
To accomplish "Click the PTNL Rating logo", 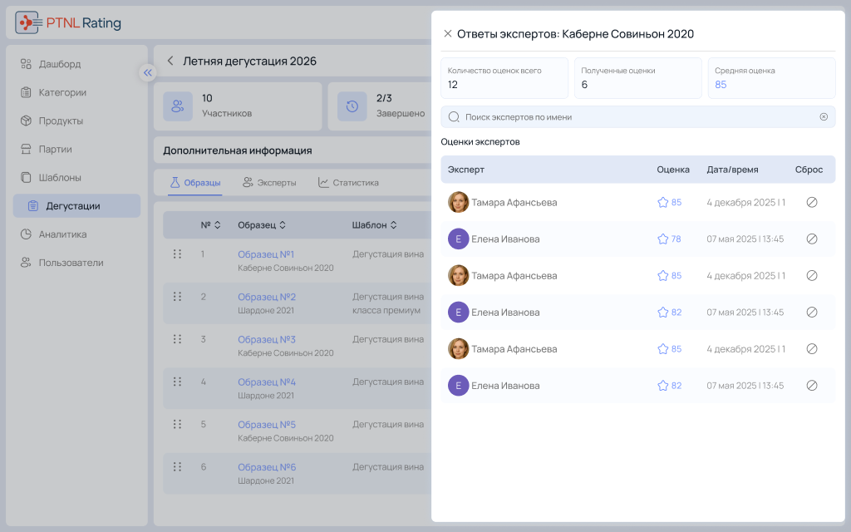I will [68, 22].
